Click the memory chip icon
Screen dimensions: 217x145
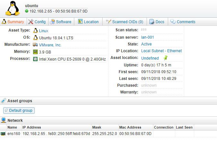(35, 52)
